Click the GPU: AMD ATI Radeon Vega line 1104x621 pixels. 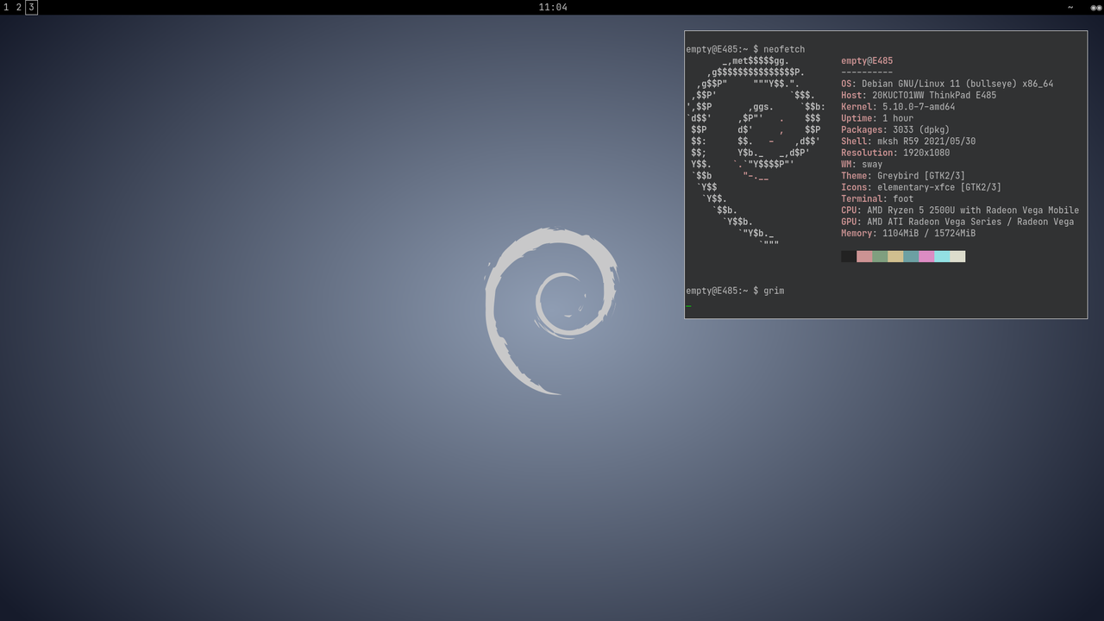click(957, 222)
